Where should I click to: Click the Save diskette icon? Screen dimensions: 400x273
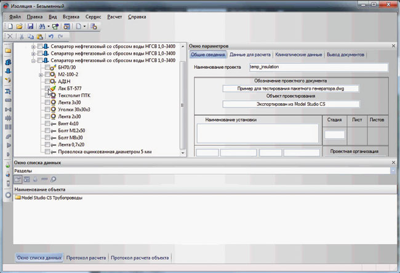30,27
